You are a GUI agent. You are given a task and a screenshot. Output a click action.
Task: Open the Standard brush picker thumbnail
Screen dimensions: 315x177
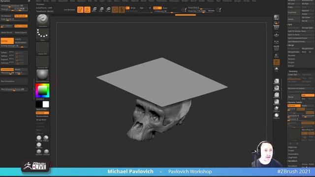pyautogui.click(x=43, y=21)
